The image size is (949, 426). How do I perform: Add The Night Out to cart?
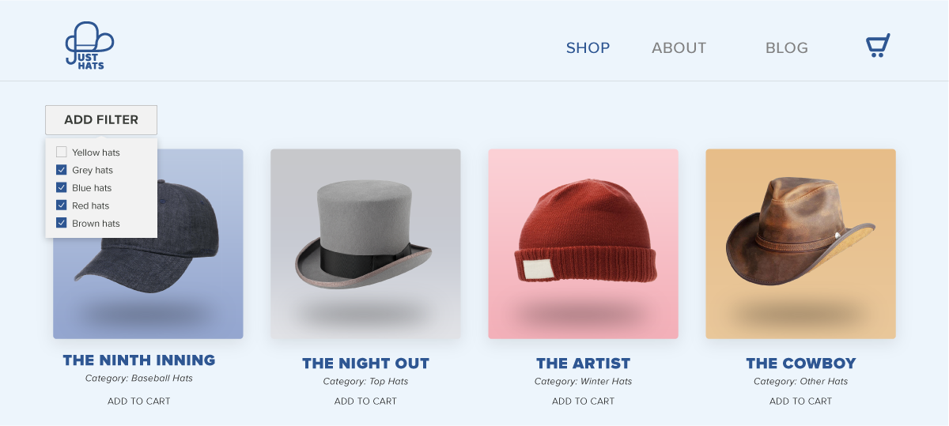[365, 401]
